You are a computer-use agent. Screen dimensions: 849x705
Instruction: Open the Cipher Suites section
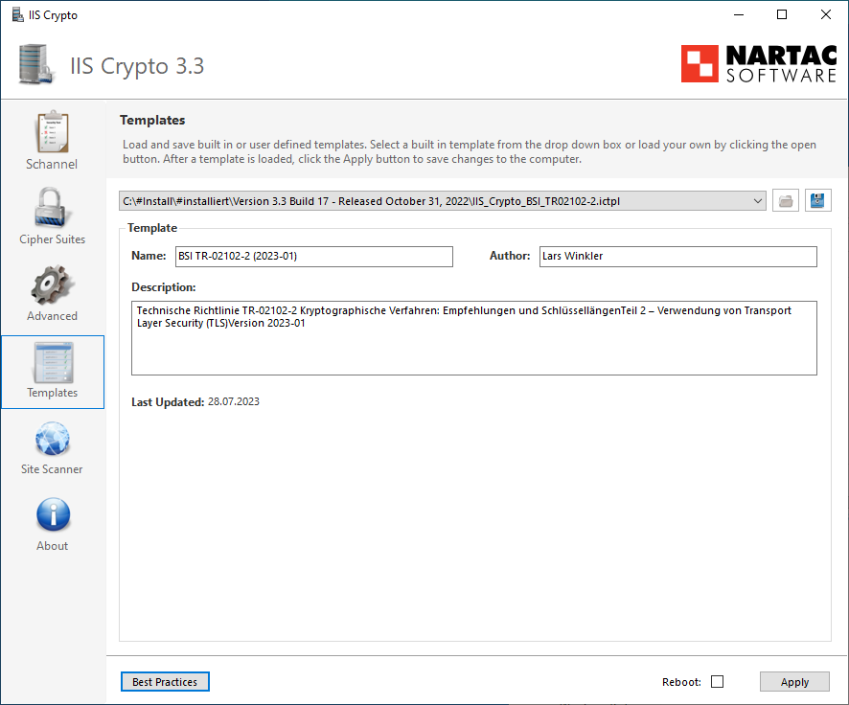[x=52, y=216]
